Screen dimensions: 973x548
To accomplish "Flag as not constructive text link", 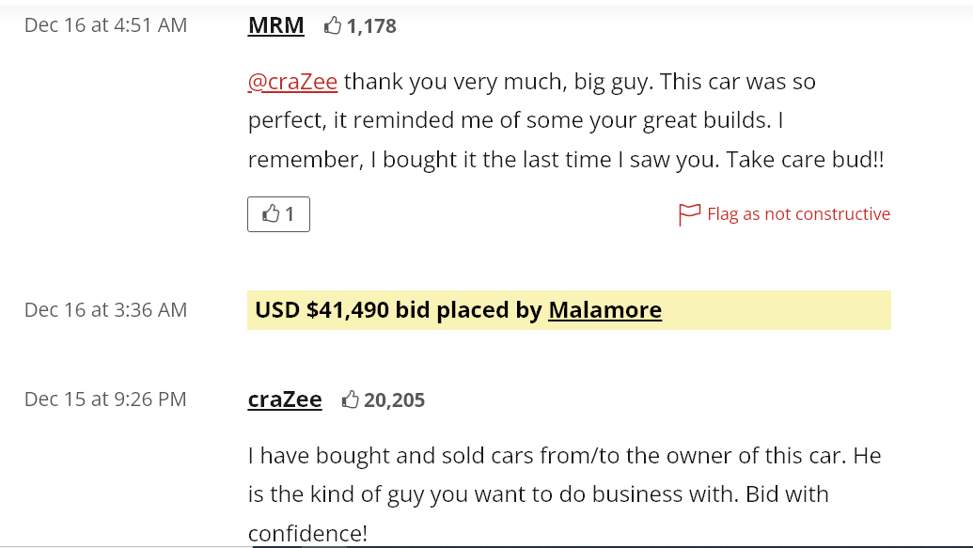I will pos(798,214).
